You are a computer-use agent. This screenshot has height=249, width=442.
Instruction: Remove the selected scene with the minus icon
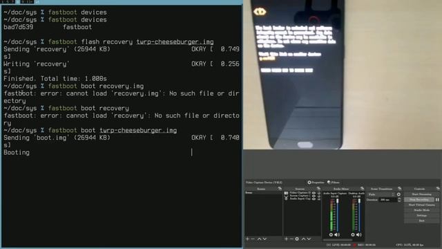click(253, 239)
